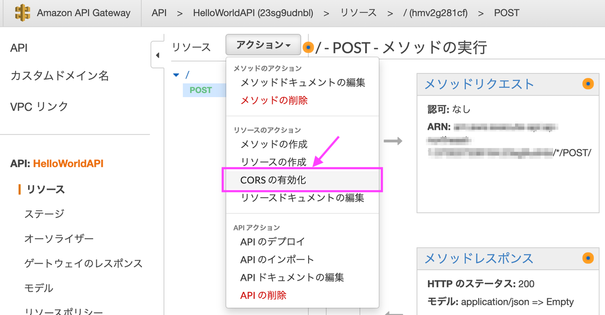Screen dimensions: 605x315
Task: Click モデル: application/json => Empty text
Action: coord(500,302)
